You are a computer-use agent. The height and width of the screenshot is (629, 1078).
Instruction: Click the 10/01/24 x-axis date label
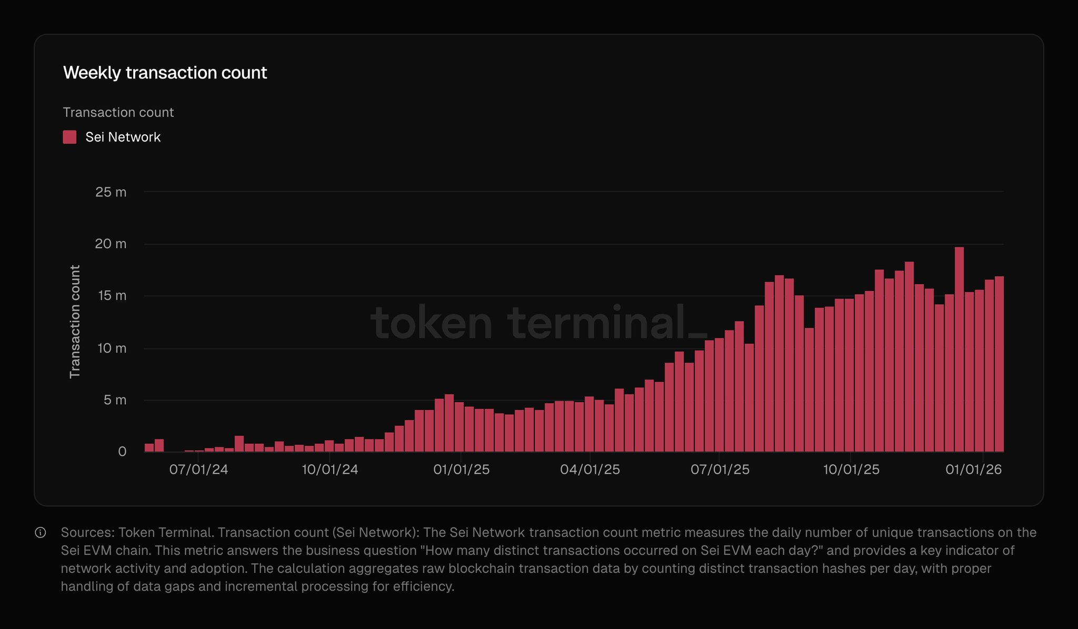tap(330, 470)
